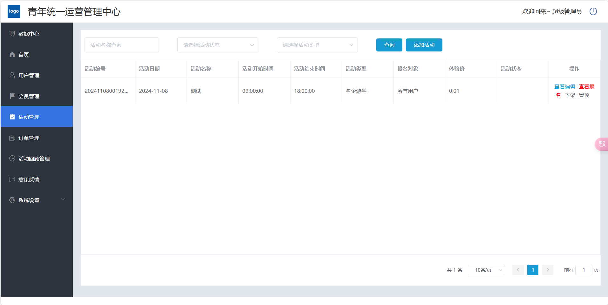608x305 pixels.
Task: Click the home icon for 首页
Action: pos(12,54)
